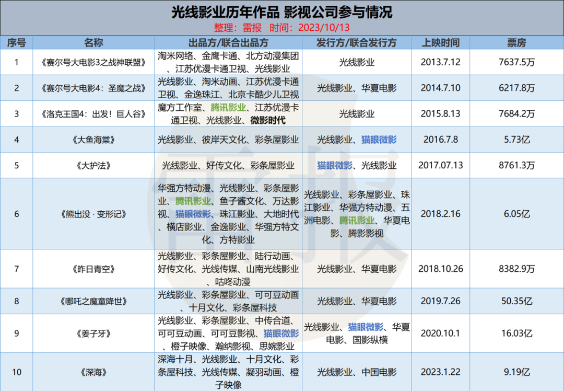Viewport: 564px width, 391px height.
Task: Click green 腾讯影业 in 《熊出没·变形记》 distributor cell
Action: [357, 220]
